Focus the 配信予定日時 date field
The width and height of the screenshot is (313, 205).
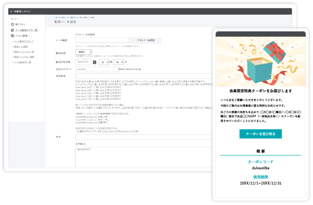click(x=84, y=61)
